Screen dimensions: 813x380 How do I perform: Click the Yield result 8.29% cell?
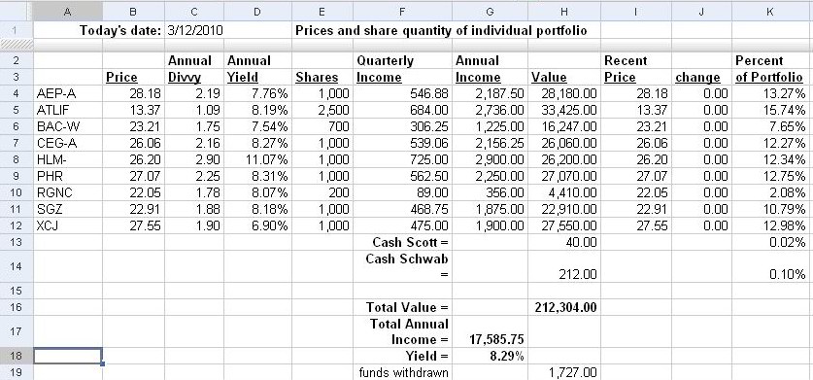(490, 356)
